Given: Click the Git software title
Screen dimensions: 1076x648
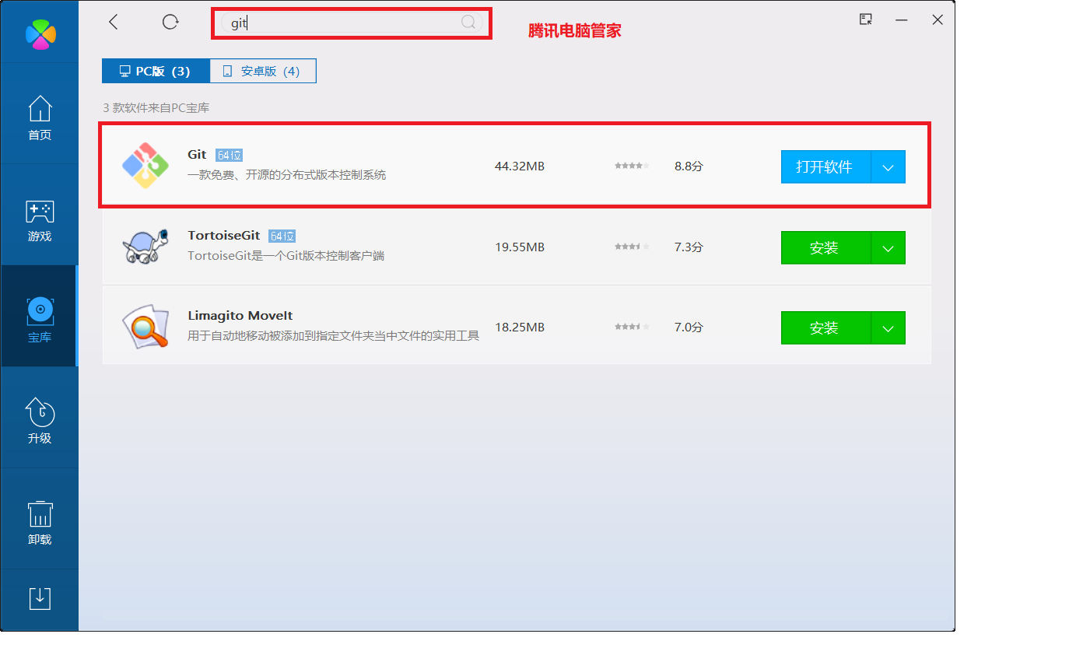Looking at the screenshot, I should point(197,154).
